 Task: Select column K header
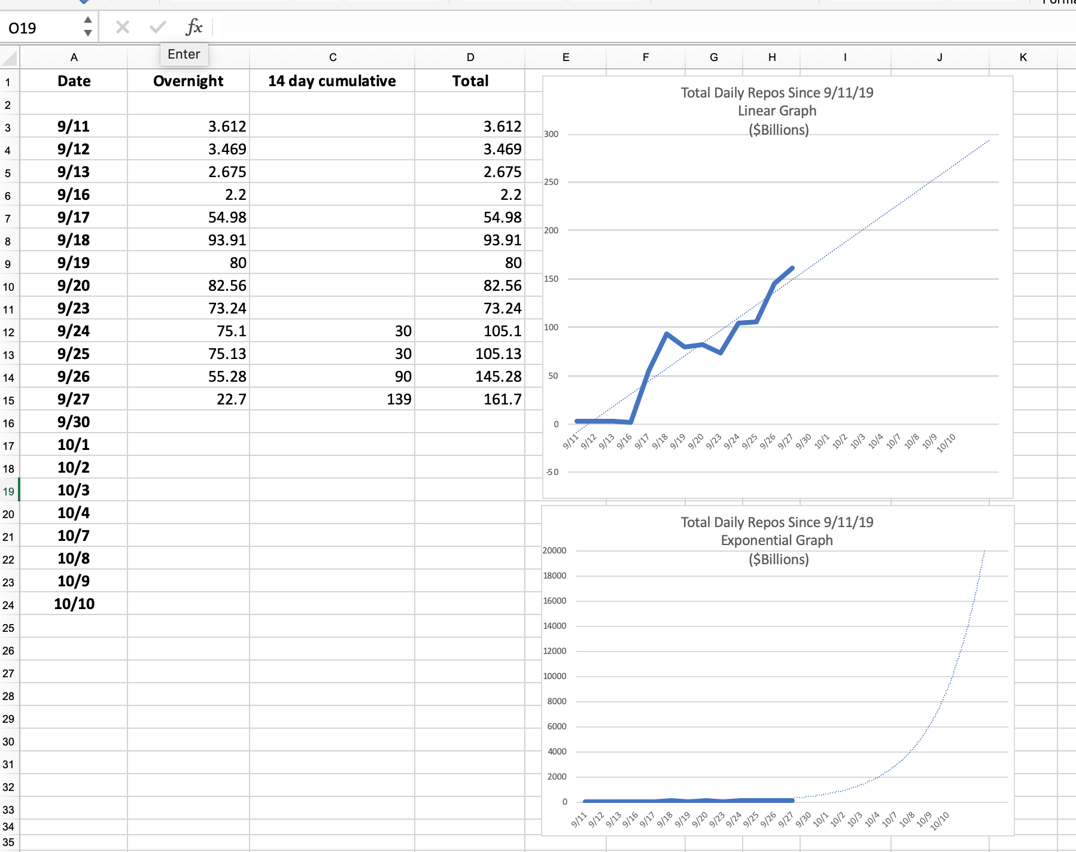tap(1023, 57)
